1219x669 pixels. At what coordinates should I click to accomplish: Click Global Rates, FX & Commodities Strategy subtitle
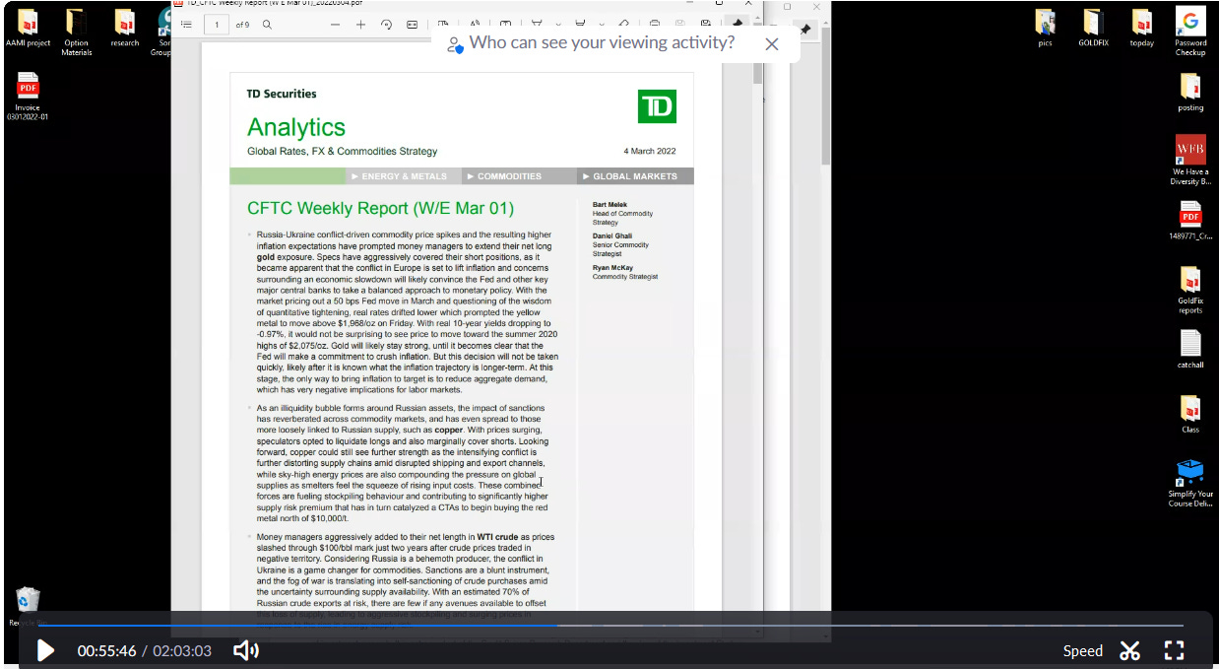coord(342,151)
